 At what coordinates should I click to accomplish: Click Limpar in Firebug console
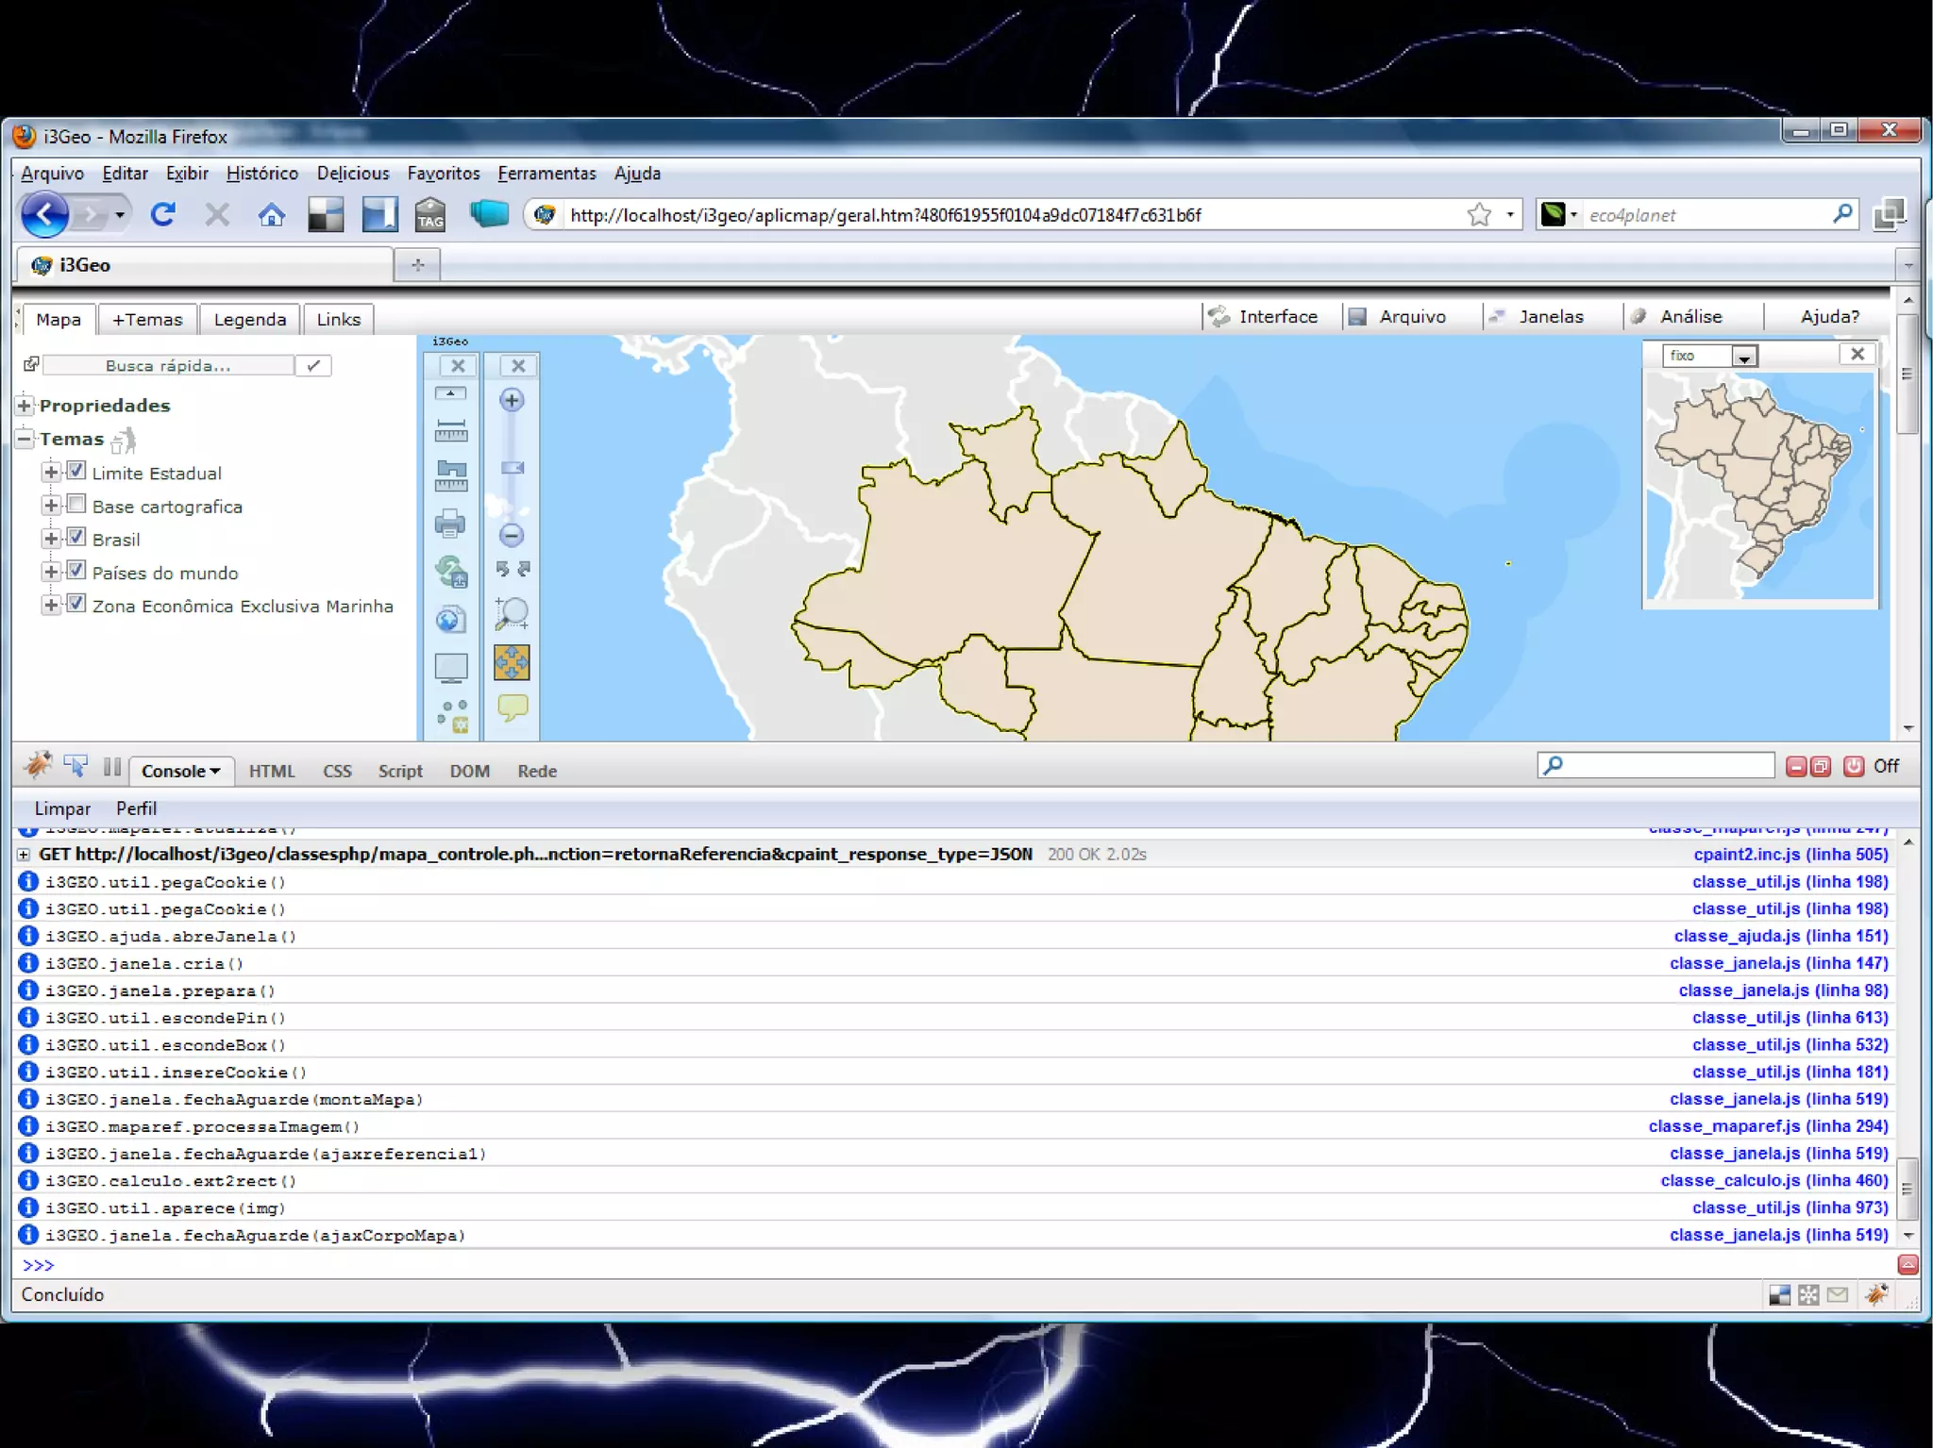[x=62, y=808]
